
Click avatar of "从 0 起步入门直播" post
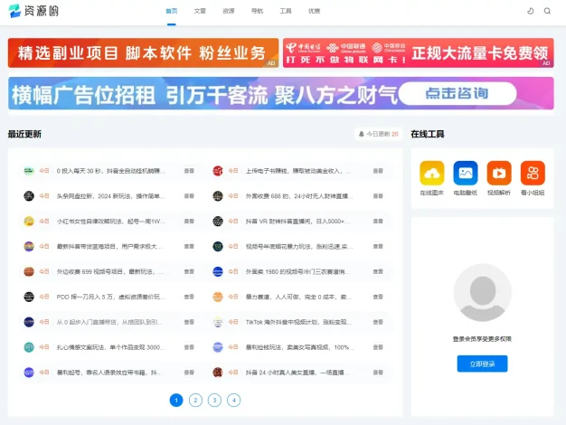point(29,322)
